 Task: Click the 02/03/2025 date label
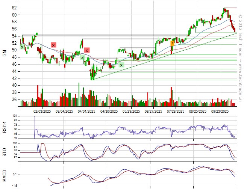click(42, 112)
